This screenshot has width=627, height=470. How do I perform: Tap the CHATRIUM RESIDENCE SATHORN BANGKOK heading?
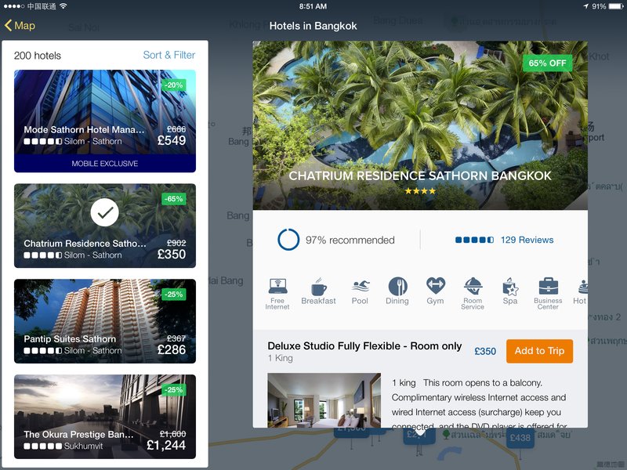point(420,175)
